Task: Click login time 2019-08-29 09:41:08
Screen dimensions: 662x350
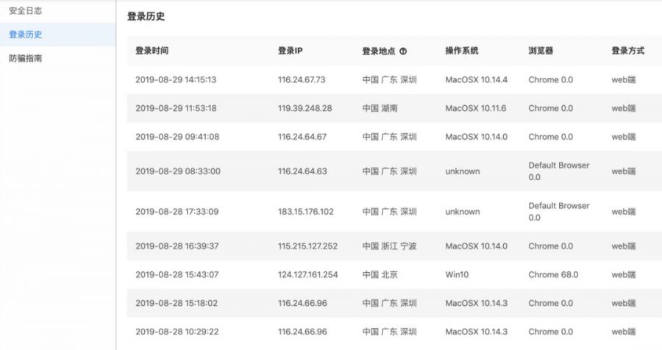Action: click(x=177, y=137)
